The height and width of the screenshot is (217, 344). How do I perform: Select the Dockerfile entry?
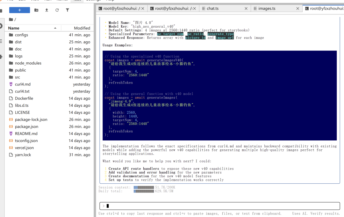pyautogui.click(x=24, y=98)
